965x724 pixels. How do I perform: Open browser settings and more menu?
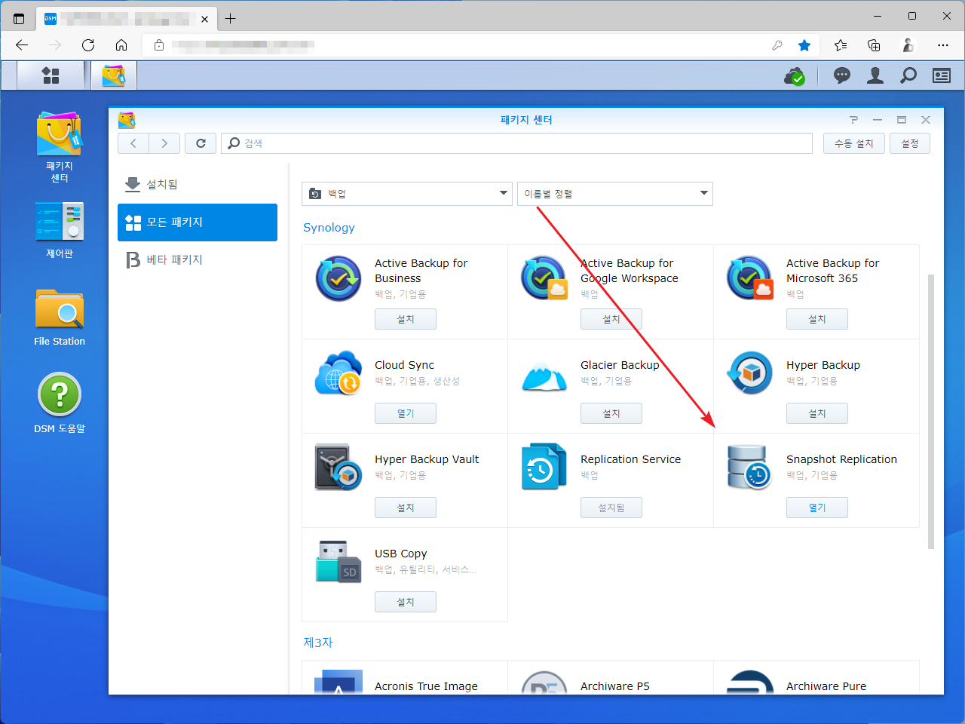coord(943,45)
